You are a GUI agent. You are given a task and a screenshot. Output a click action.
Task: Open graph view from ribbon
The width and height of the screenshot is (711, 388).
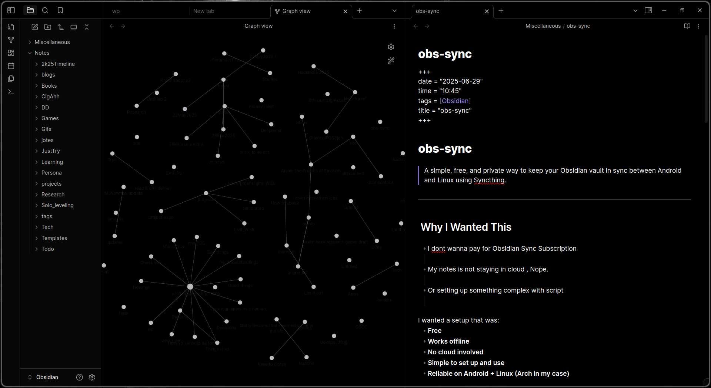[11, 40]
